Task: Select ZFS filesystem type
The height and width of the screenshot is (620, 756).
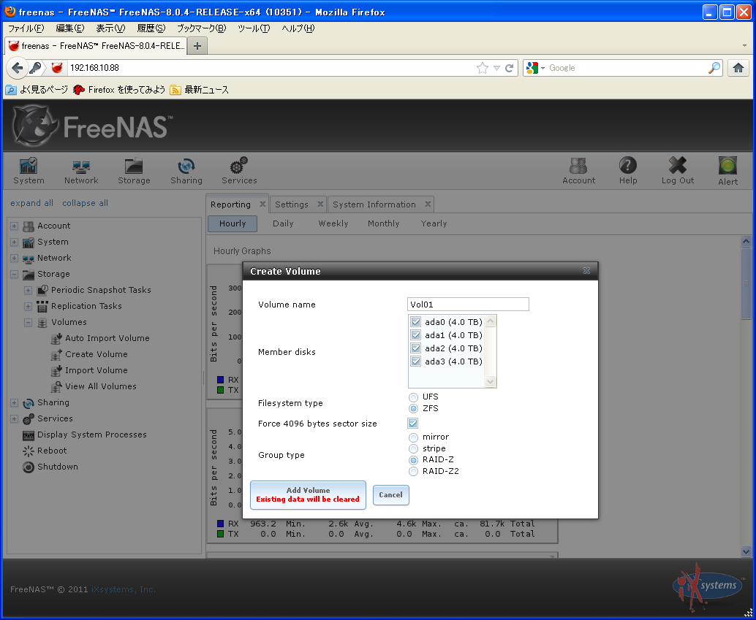Action: pyautogui.click(x=413, y=408)
